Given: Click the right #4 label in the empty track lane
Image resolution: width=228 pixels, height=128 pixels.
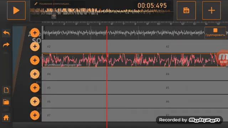Looking at the screenshot, I should (x=167, y=74).
